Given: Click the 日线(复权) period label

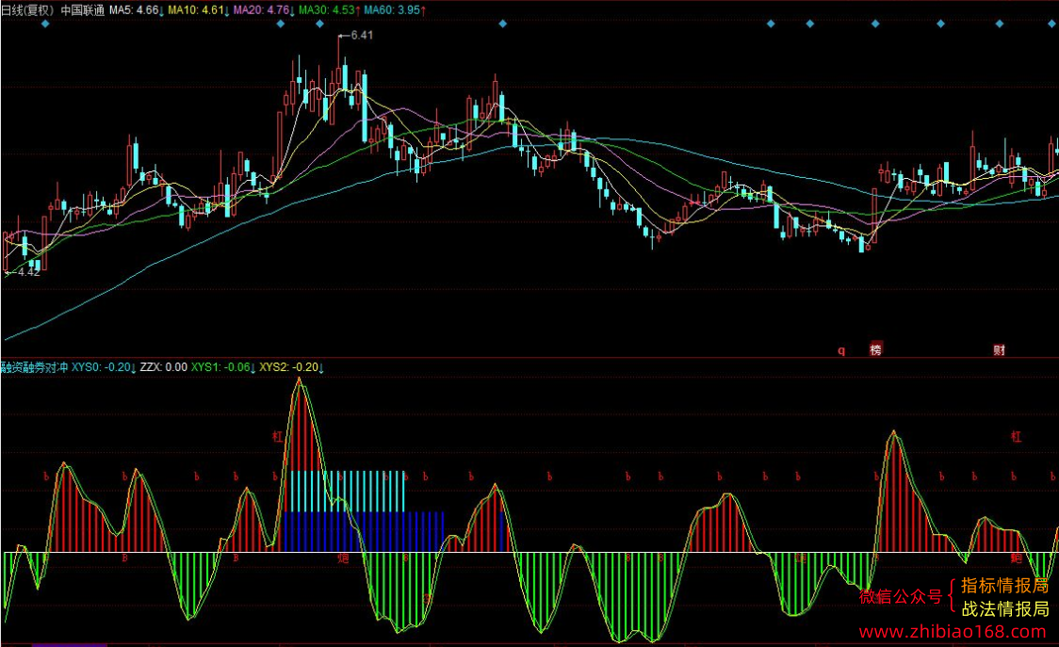Looking at the screenshot, I should point(27,10).
